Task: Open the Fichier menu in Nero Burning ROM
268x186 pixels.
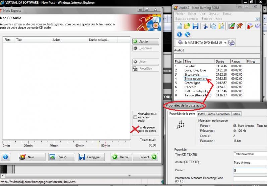Action: pos(180,14)
